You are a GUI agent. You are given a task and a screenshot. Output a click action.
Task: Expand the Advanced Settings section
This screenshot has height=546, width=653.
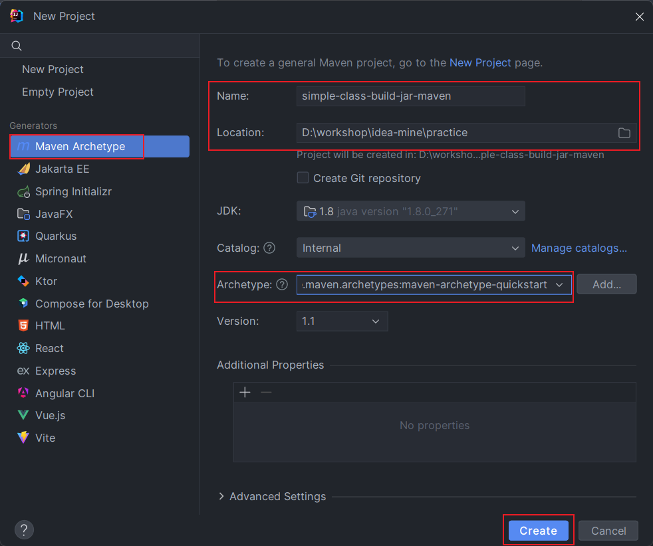click(221, 496)
